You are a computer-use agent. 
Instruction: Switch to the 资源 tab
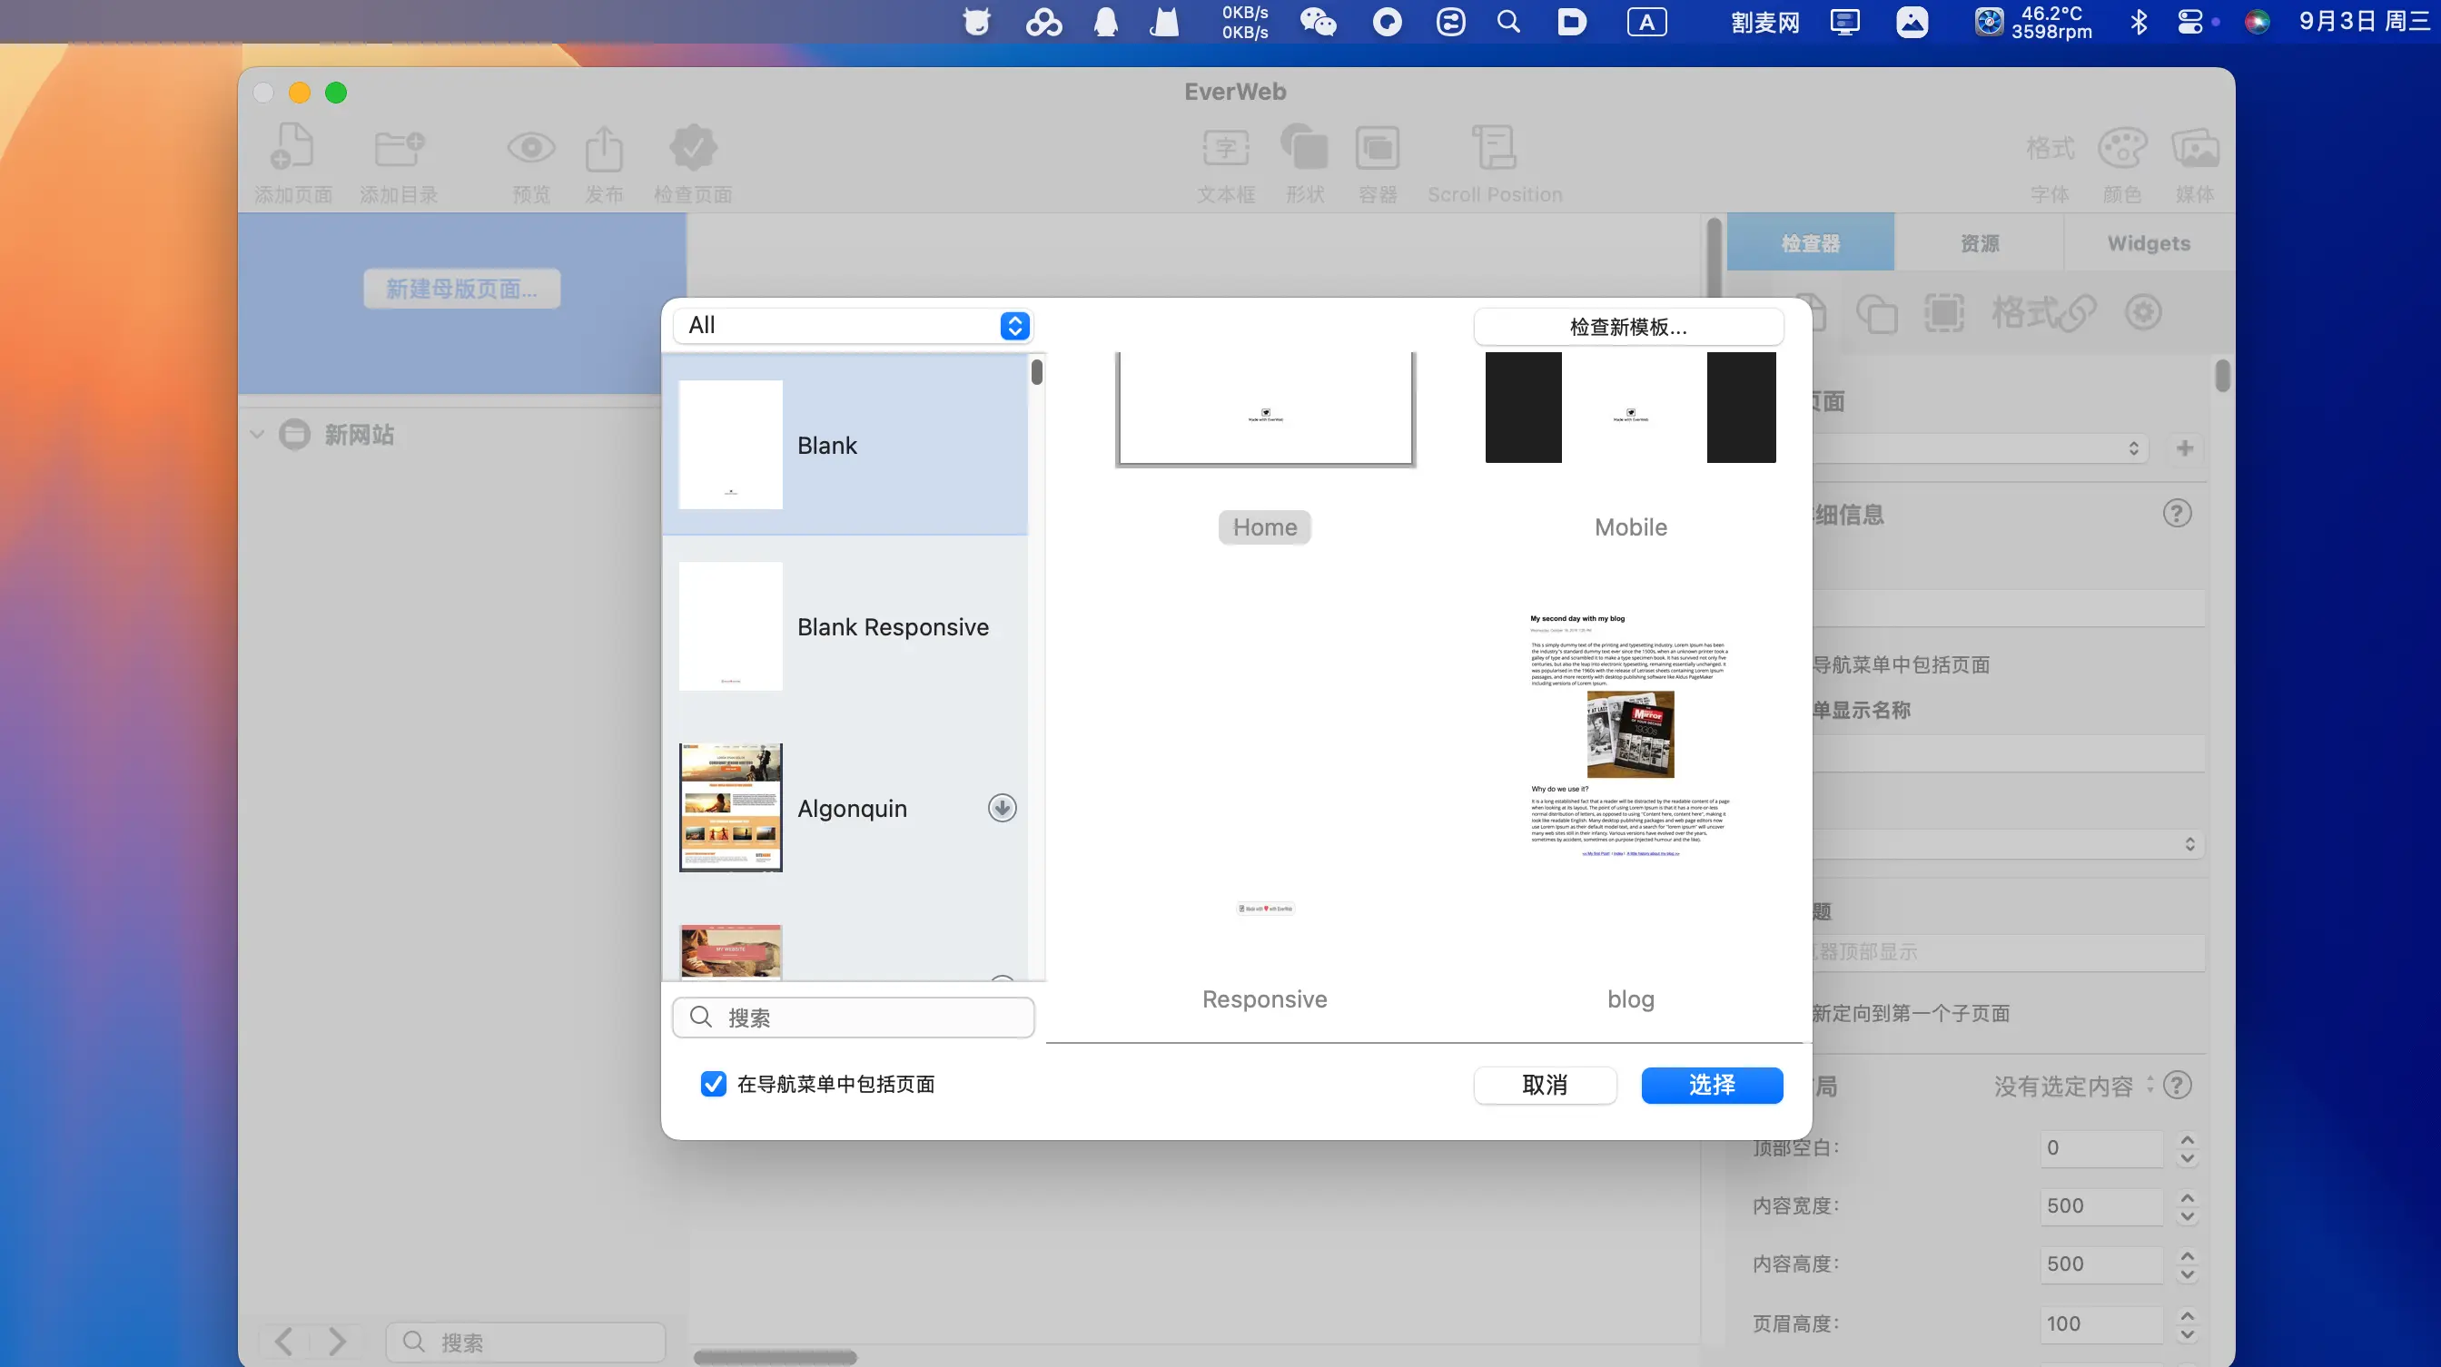(x=1979, y=243)
